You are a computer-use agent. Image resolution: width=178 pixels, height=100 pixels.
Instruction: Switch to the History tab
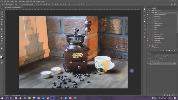click(149, 8)
